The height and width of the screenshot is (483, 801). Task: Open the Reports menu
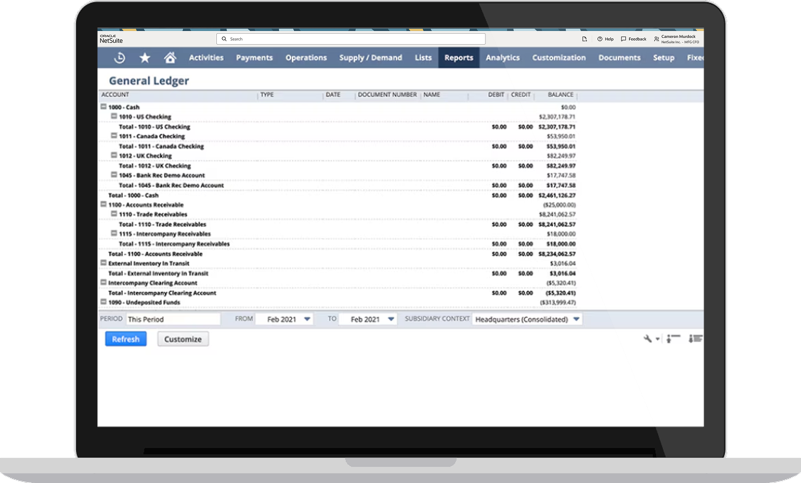459,58
